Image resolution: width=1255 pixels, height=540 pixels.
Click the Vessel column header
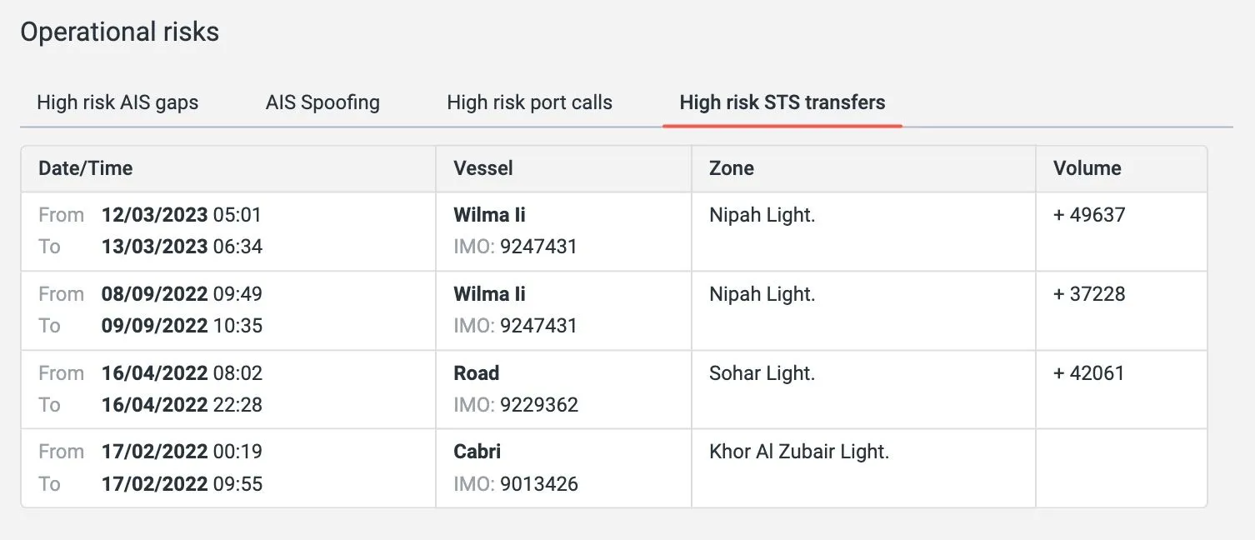point(483,168)
